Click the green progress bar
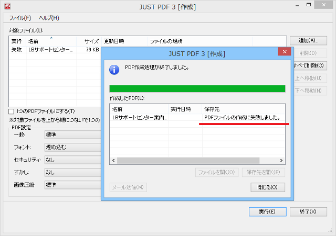This screenshot has width=336, height=236. (x=197, y=88)
